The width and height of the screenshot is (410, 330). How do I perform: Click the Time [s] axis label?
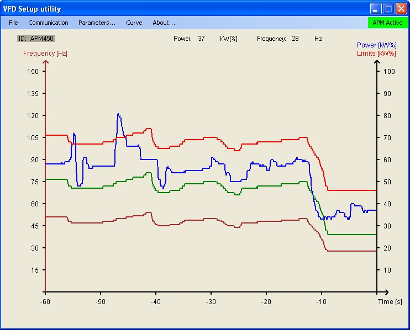pos(388,302)
